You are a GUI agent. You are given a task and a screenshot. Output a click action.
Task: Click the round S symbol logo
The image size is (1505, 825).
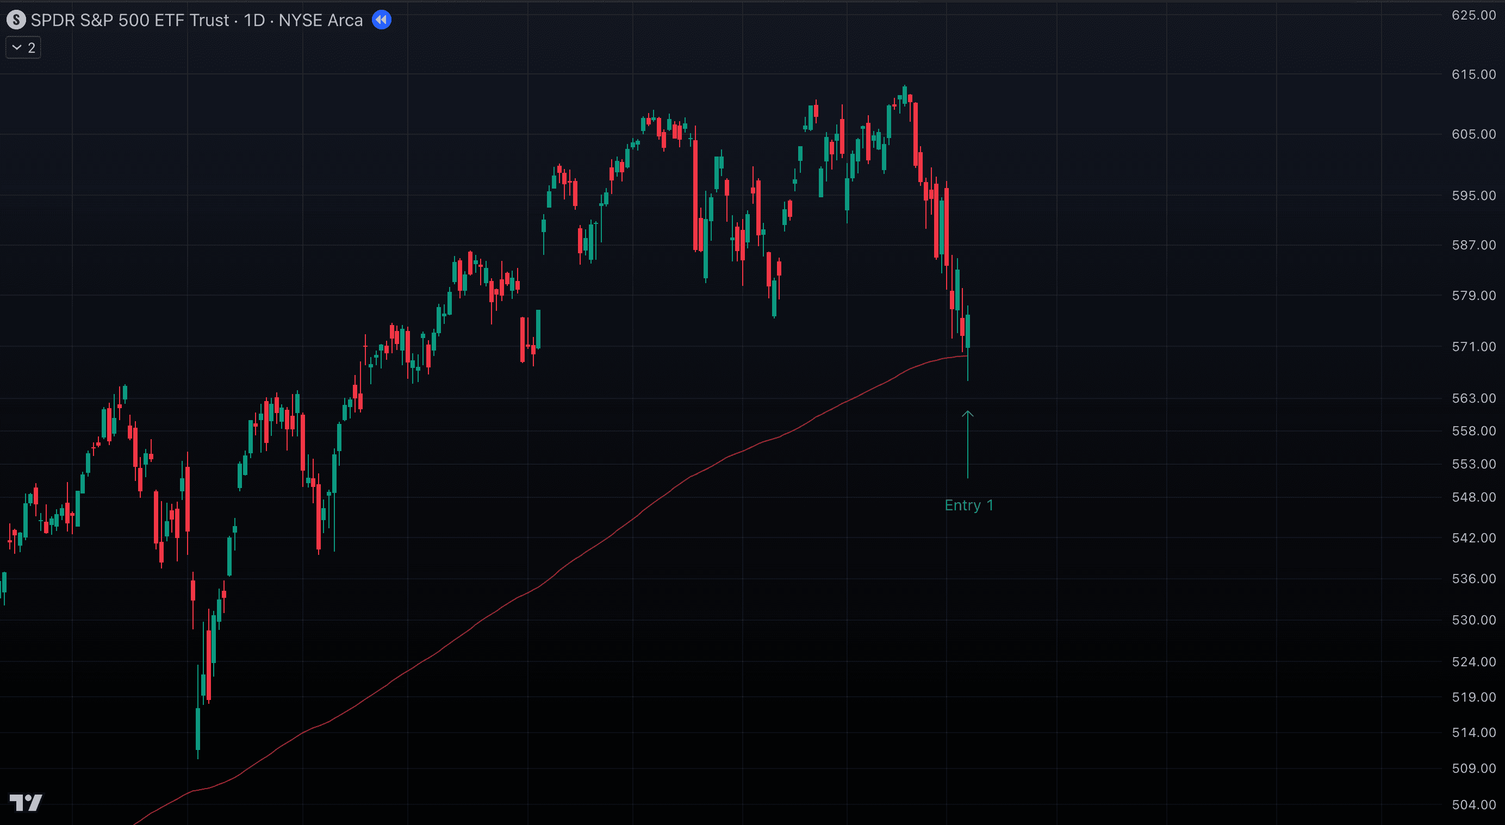(x=16, y=21)
